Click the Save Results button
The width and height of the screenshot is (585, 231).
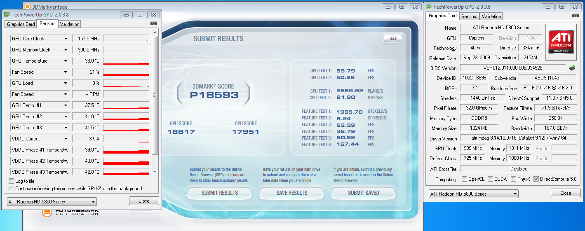pyautogui.click(x=291, y=193)
